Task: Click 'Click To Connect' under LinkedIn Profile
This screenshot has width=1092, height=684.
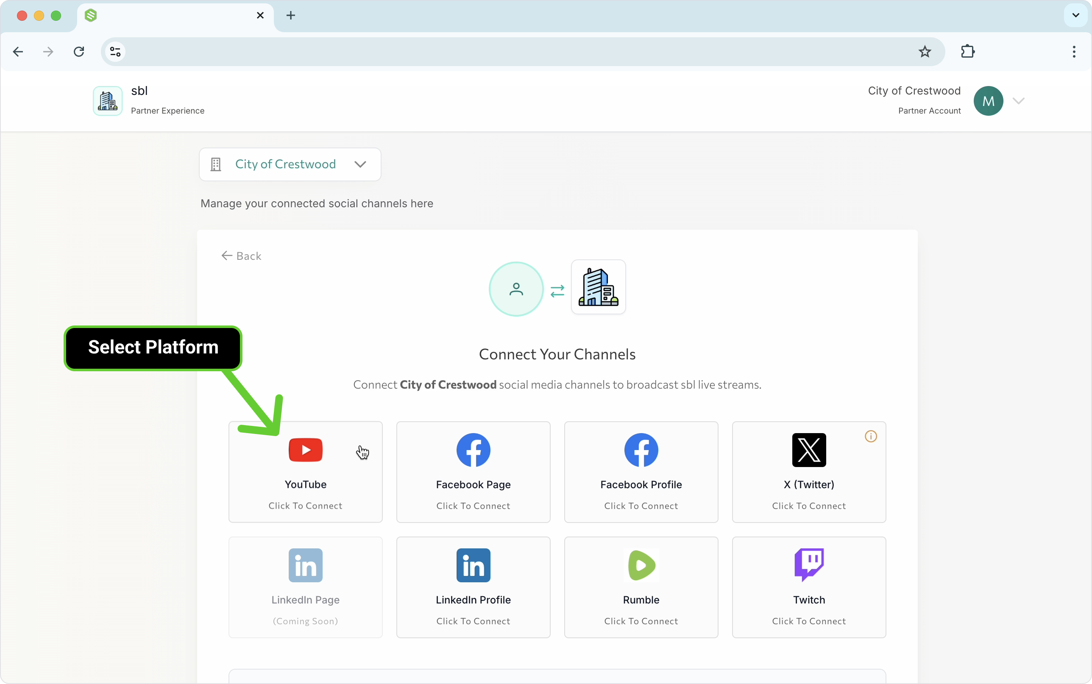Action: click(473, 621)
